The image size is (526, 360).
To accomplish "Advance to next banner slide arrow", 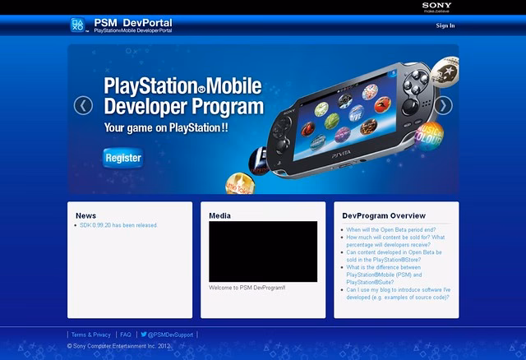I will click(x=443, y=105).
